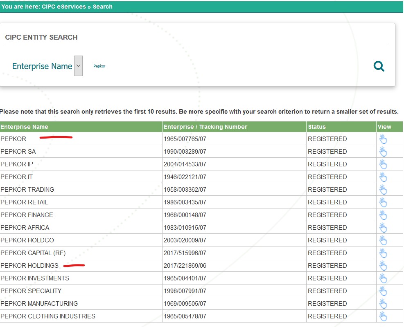The height and width of the screenshot is (327, 404).
Task: Open the PEPKOR CAPITAL (RF) view icon
Action: pos(383,253)
